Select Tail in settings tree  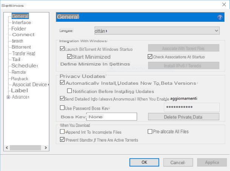(16, 60)
